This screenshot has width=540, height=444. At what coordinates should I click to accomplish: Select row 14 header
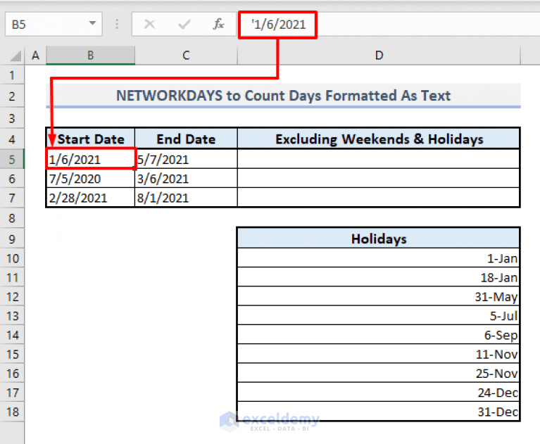point(12,335)
